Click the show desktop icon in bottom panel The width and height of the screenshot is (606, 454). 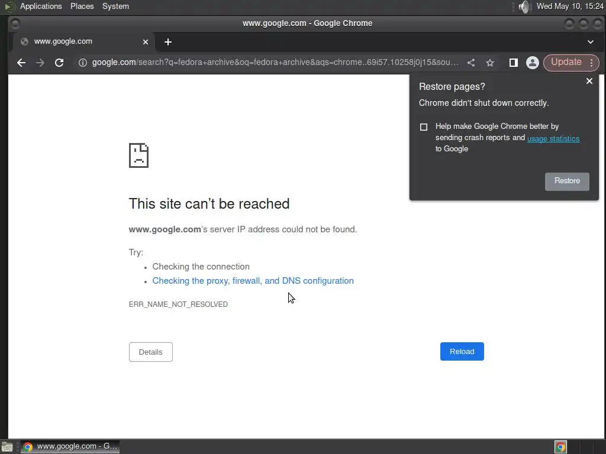pos(7,447)
